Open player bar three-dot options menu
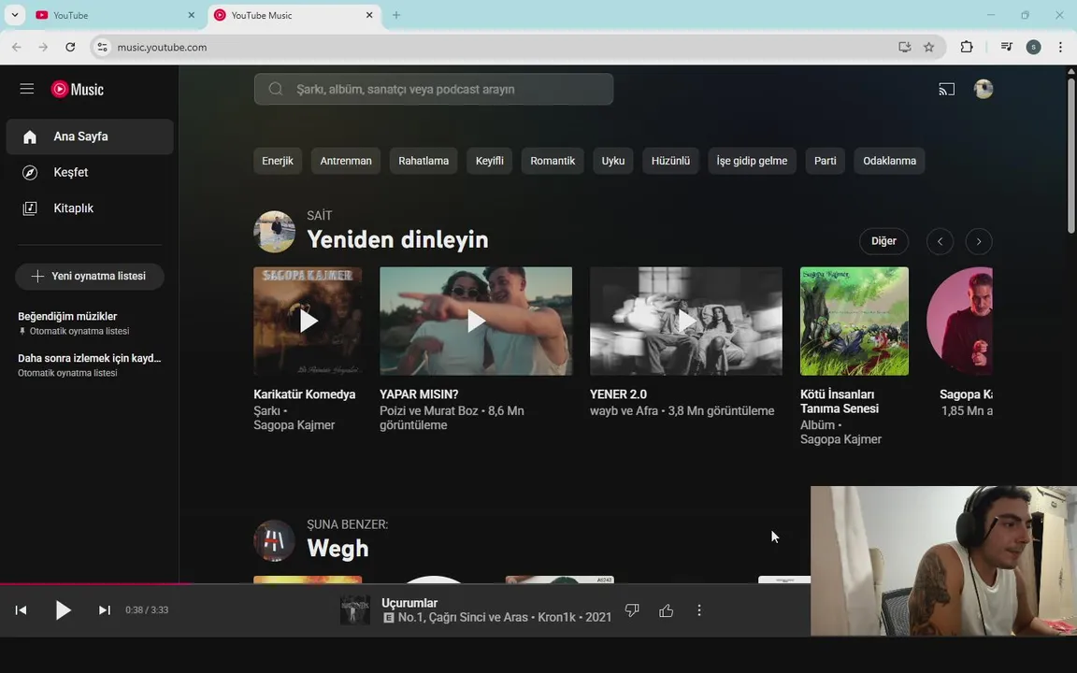Viewport: 1077px width, 673px height. click(x=699, y=609)
